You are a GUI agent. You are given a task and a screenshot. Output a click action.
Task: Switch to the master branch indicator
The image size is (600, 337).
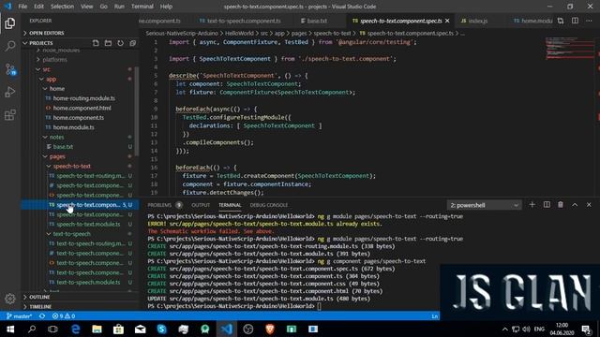point(19,316)
